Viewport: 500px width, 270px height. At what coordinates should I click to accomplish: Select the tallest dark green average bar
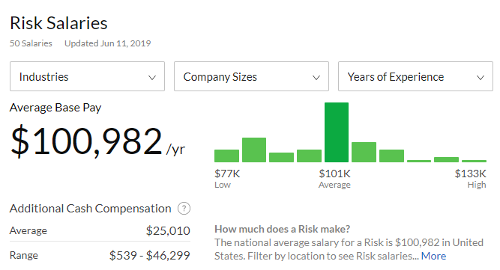coord(337,132)
